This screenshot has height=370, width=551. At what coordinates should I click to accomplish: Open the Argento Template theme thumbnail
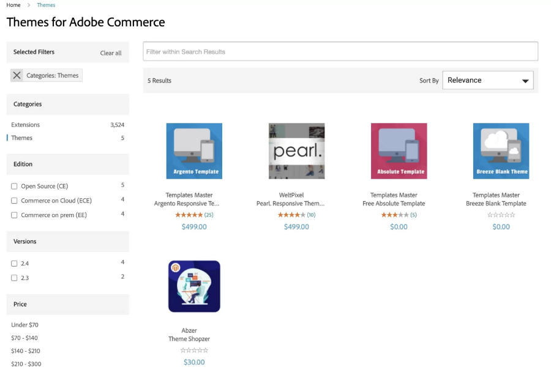(194, 151)
